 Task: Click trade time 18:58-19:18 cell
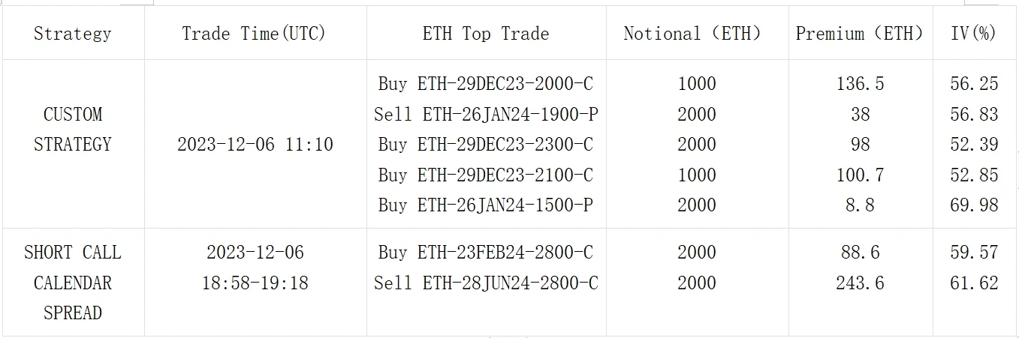click(255, 283)
